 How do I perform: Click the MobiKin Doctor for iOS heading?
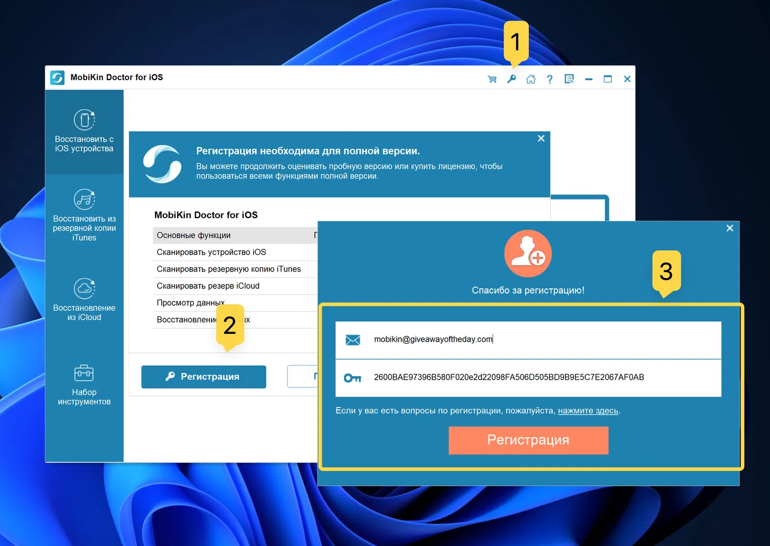(x=206, y=215)
